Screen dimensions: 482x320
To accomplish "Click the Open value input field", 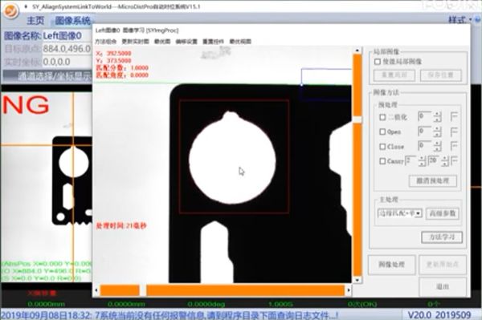I will click(426, 132).
